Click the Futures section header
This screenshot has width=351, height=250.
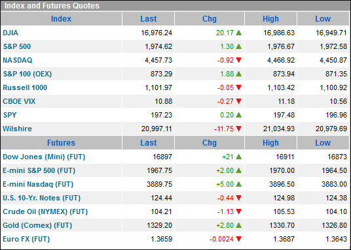(61, 143)
